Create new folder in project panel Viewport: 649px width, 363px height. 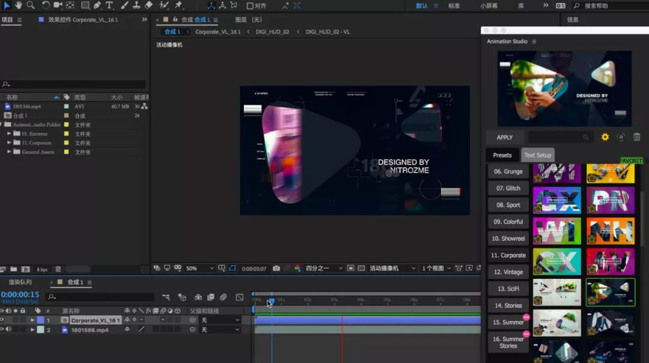(x=14, y=269)
